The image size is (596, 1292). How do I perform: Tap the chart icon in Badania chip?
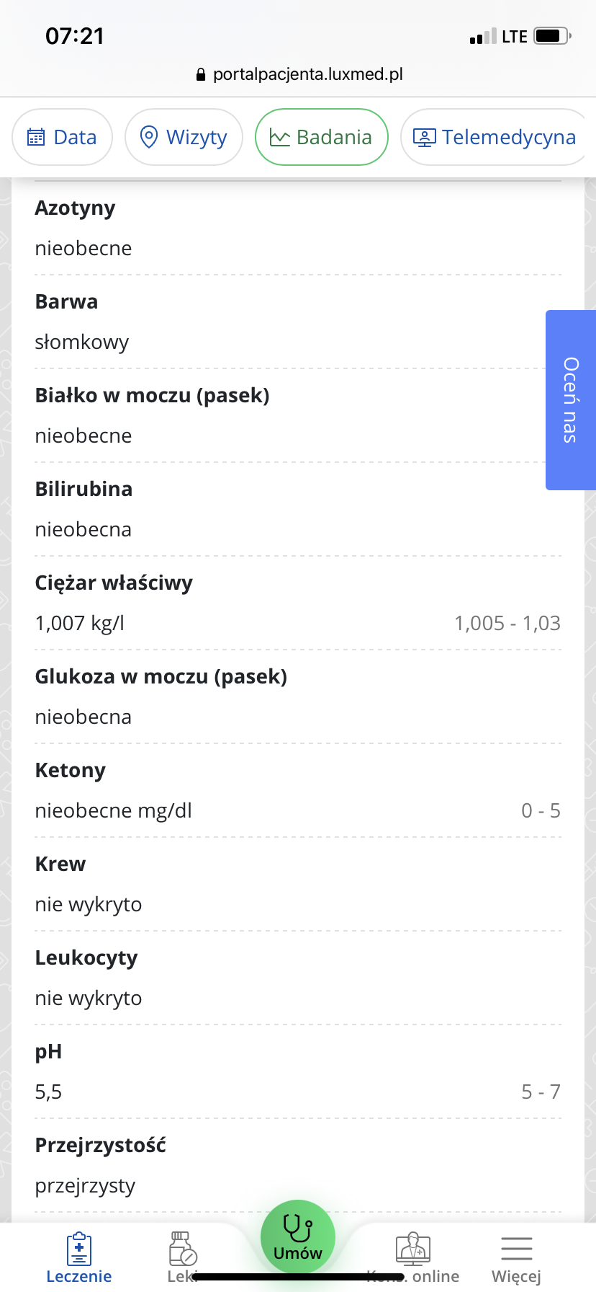[x=279, y=137]
